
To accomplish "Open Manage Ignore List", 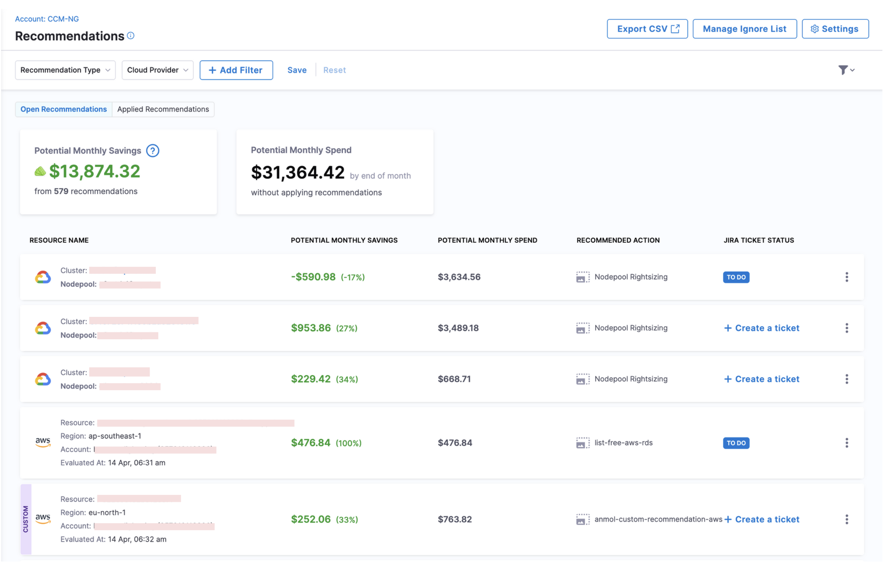I will (x=745, y=29).
